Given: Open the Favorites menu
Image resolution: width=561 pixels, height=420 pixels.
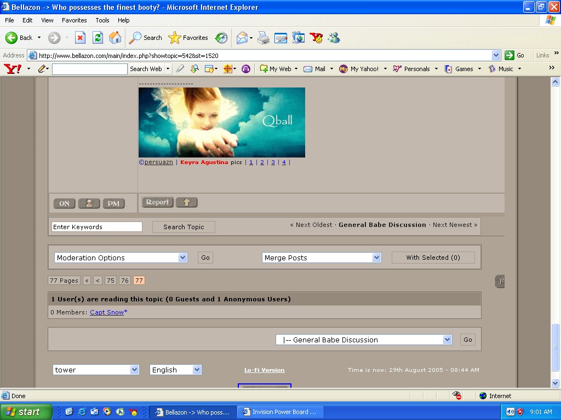Looking at the screenshot, I should [x=74, y=20].
